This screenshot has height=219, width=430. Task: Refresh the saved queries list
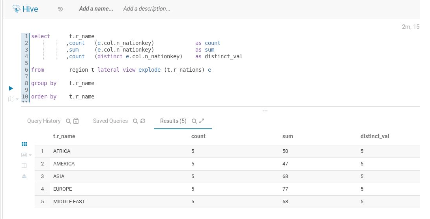point(142,121)
